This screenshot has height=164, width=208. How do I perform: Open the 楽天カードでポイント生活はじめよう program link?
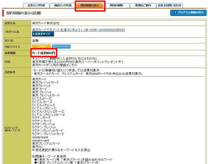click(x=79, y=30)
